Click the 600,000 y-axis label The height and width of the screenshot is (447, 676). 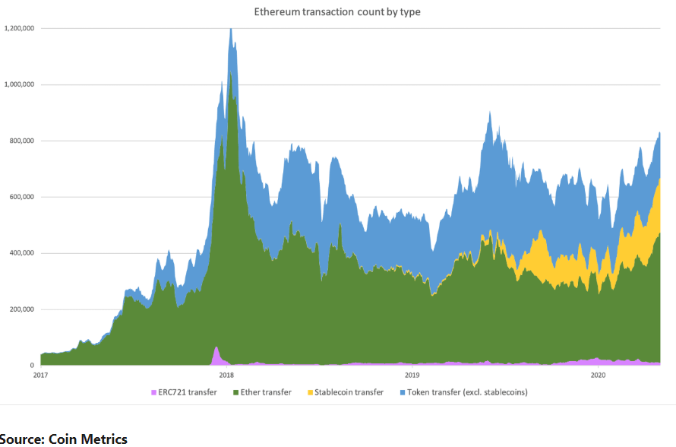click(22, 197)
